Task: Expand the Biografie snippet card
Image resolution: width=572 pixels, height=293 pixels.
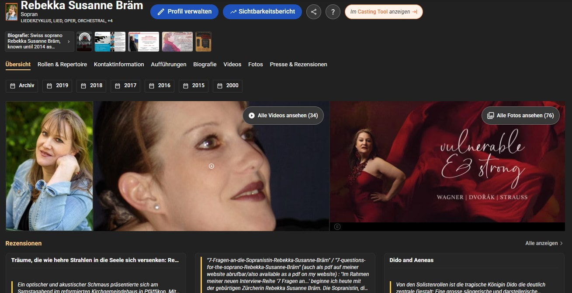Action: click(40, 41)
